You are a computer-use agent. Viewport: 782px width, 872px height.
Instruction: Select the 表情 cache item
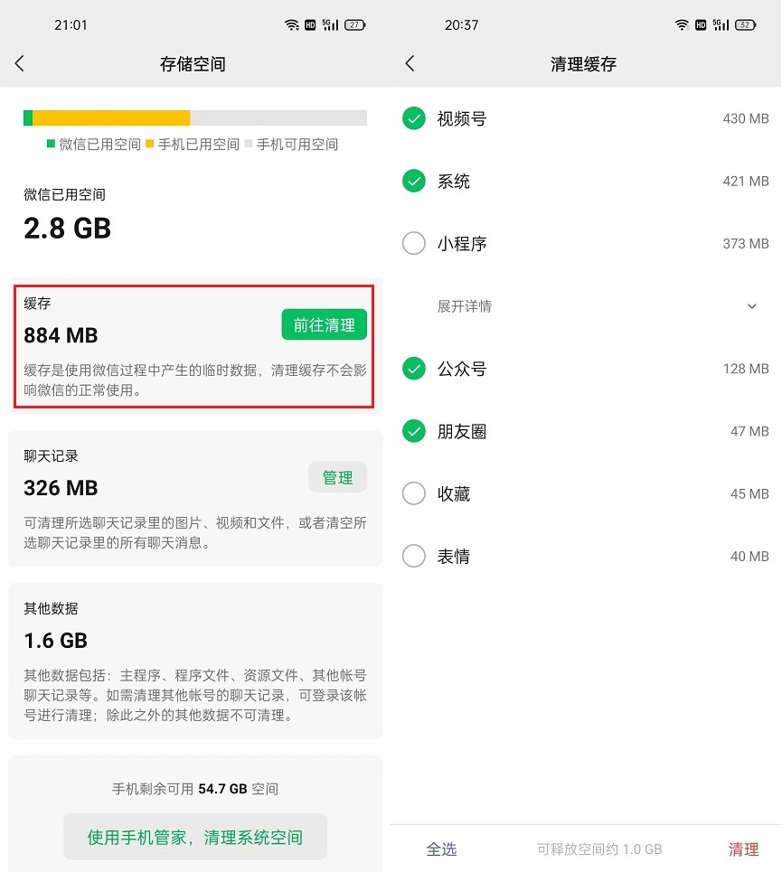coord(414,556)
